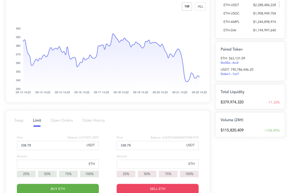
Task: Open the Open Orders tab
Action: click(x=62, y=120)
